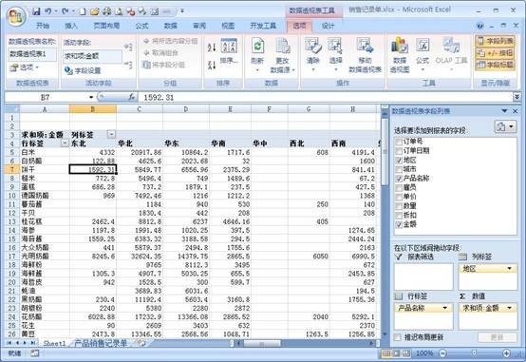Open the 公式 formulas tool in 工具 group
The height and width of the screenshot is (362, 526).
(x=423, y=54)
